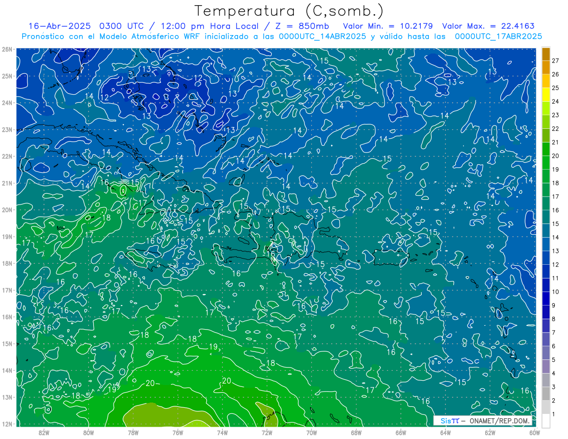
Task: Click the "16N" latitude axis label
Action: 7,317
